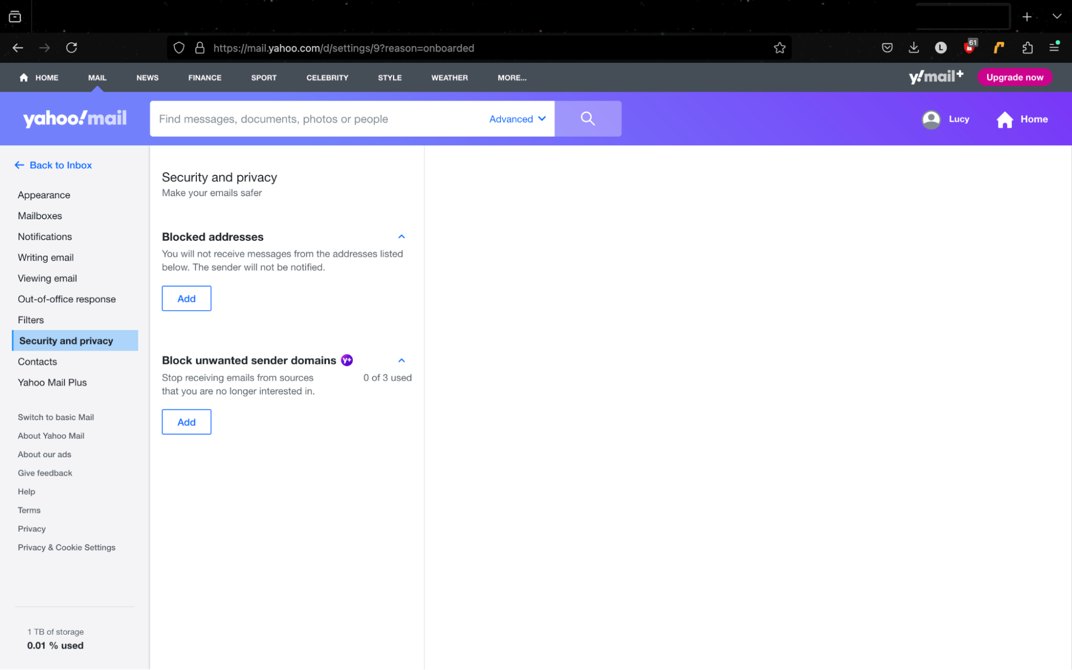The width and height of the screenshot is (1072, 670).
Task: Open Out-of-office response settings
Action: pos(66,299)
